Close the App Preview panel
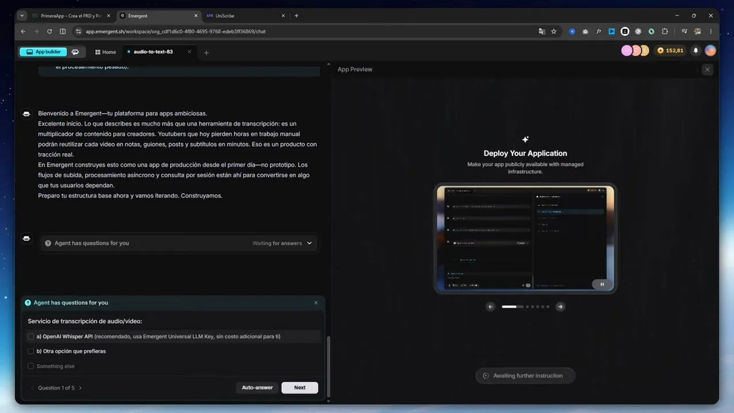The height and width of the screenshot is (413, 734). pos(707,69)
